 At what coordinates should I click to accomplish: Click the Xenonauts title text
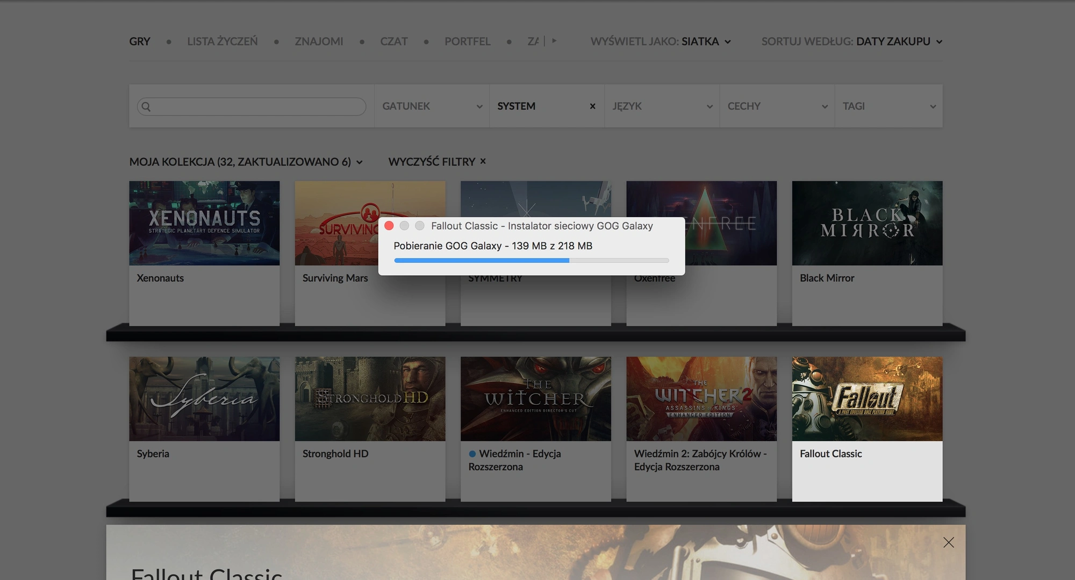pos(160,278)
